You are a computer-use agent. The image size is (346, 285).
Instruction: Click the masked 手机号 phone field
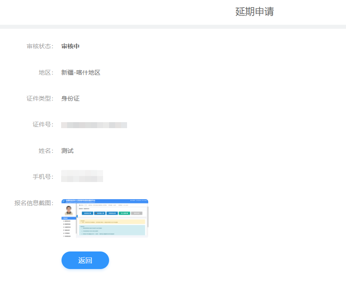click(82, 176)
